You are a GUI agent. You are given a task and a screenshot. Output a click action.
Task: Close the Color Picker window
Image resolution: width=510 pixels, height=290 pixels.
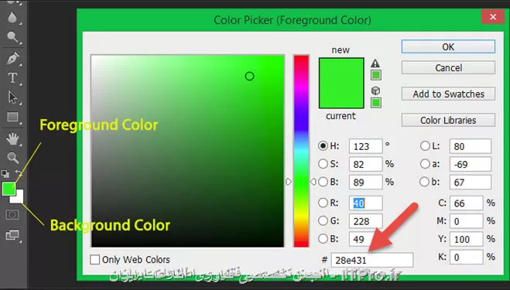[493, 16]
